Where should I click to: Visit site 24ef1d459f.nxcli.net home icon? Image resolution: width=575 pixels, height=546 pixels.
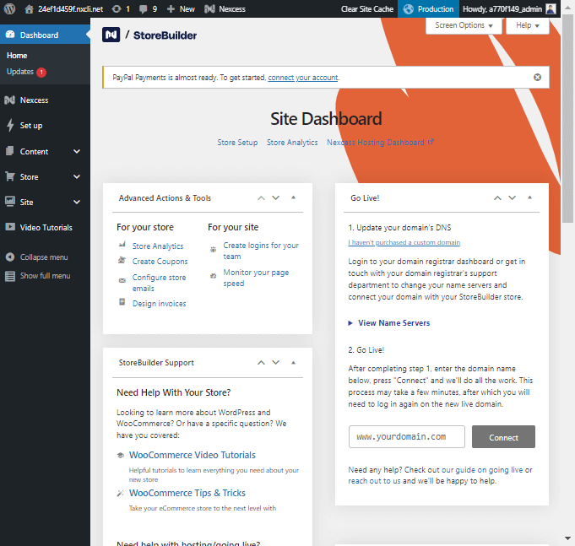29,9
